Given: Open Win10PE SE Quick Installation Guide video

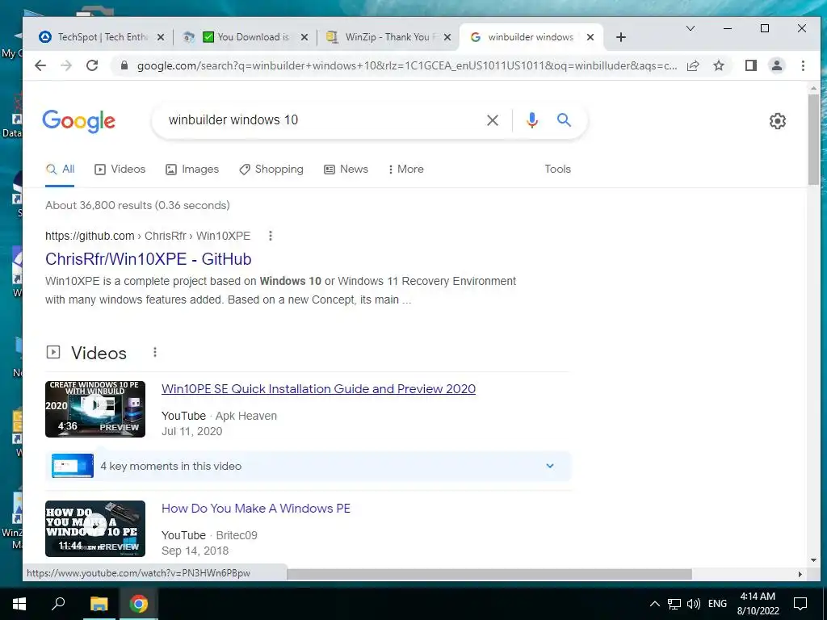Looking at the screenshot, I should tap(318, 389).
